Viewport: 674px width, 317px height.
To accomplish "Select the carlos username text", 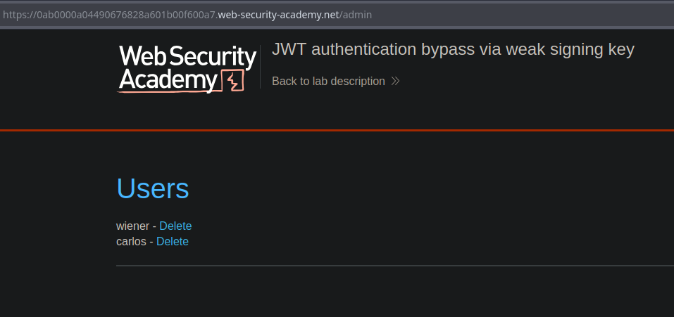I will coord(131,241).
